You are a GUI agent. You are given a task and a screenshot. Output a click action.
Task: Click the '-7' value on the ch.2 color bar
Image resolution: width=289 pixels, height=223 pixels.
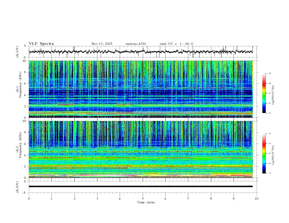[269, 173]
